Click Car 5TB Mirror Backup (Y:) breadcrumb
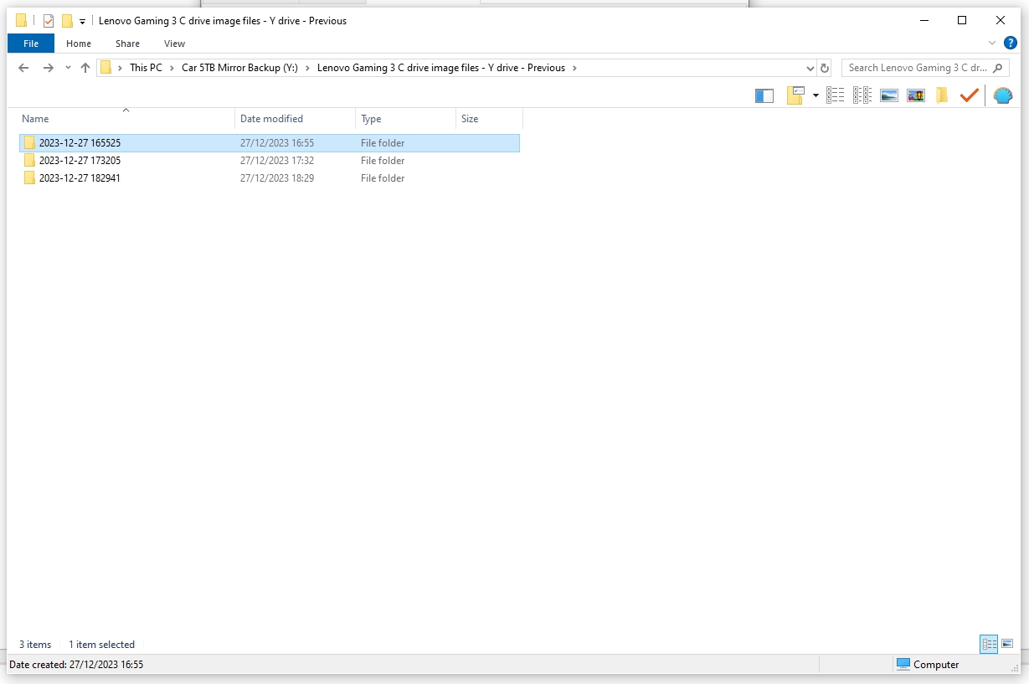Viewport: 1029px width, 684px height. pos(239,68)
